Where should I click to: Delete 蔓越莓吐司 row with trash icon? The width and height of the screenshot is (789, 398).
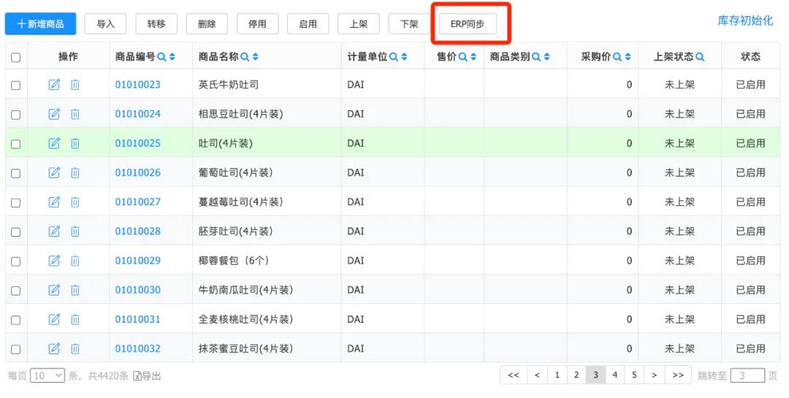75,202
